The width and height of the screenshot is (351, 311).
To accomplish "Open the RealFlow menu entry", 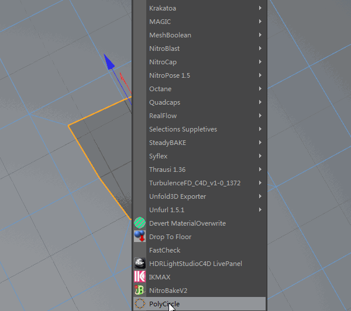I will (x=163, y=116).
